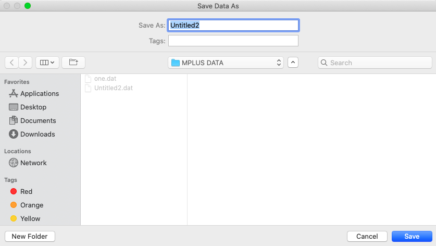Screen dimensions: 436x246
Task: Select the Orange tag
Action: coord(27,205)
